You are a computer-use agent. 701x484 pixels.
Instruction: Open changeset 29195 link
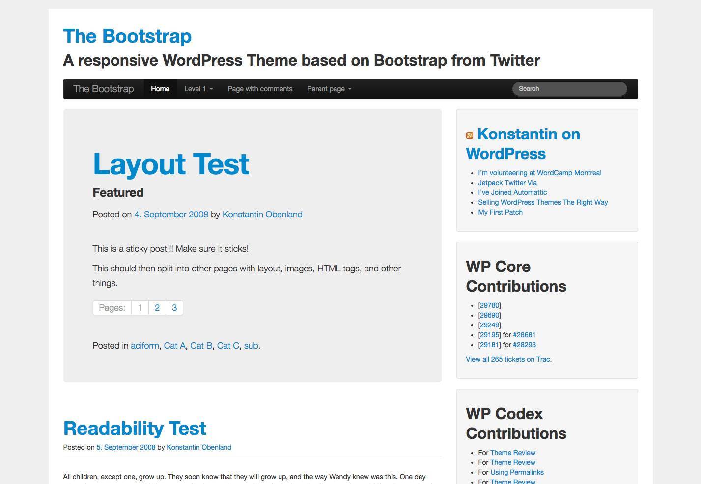tap(489, 335)
